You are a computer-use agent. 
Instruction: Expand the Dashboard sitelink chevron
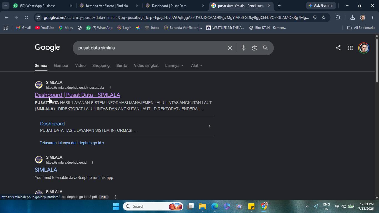coord(209,126)
